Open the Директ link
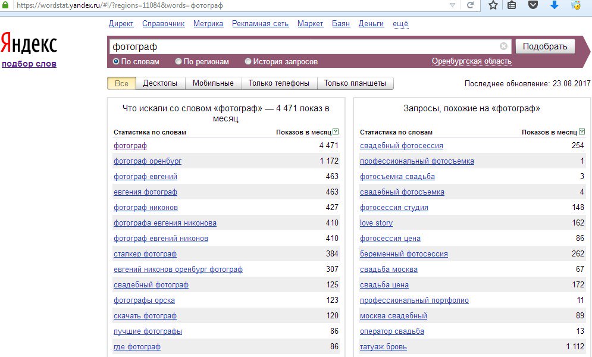 (121, 24)
